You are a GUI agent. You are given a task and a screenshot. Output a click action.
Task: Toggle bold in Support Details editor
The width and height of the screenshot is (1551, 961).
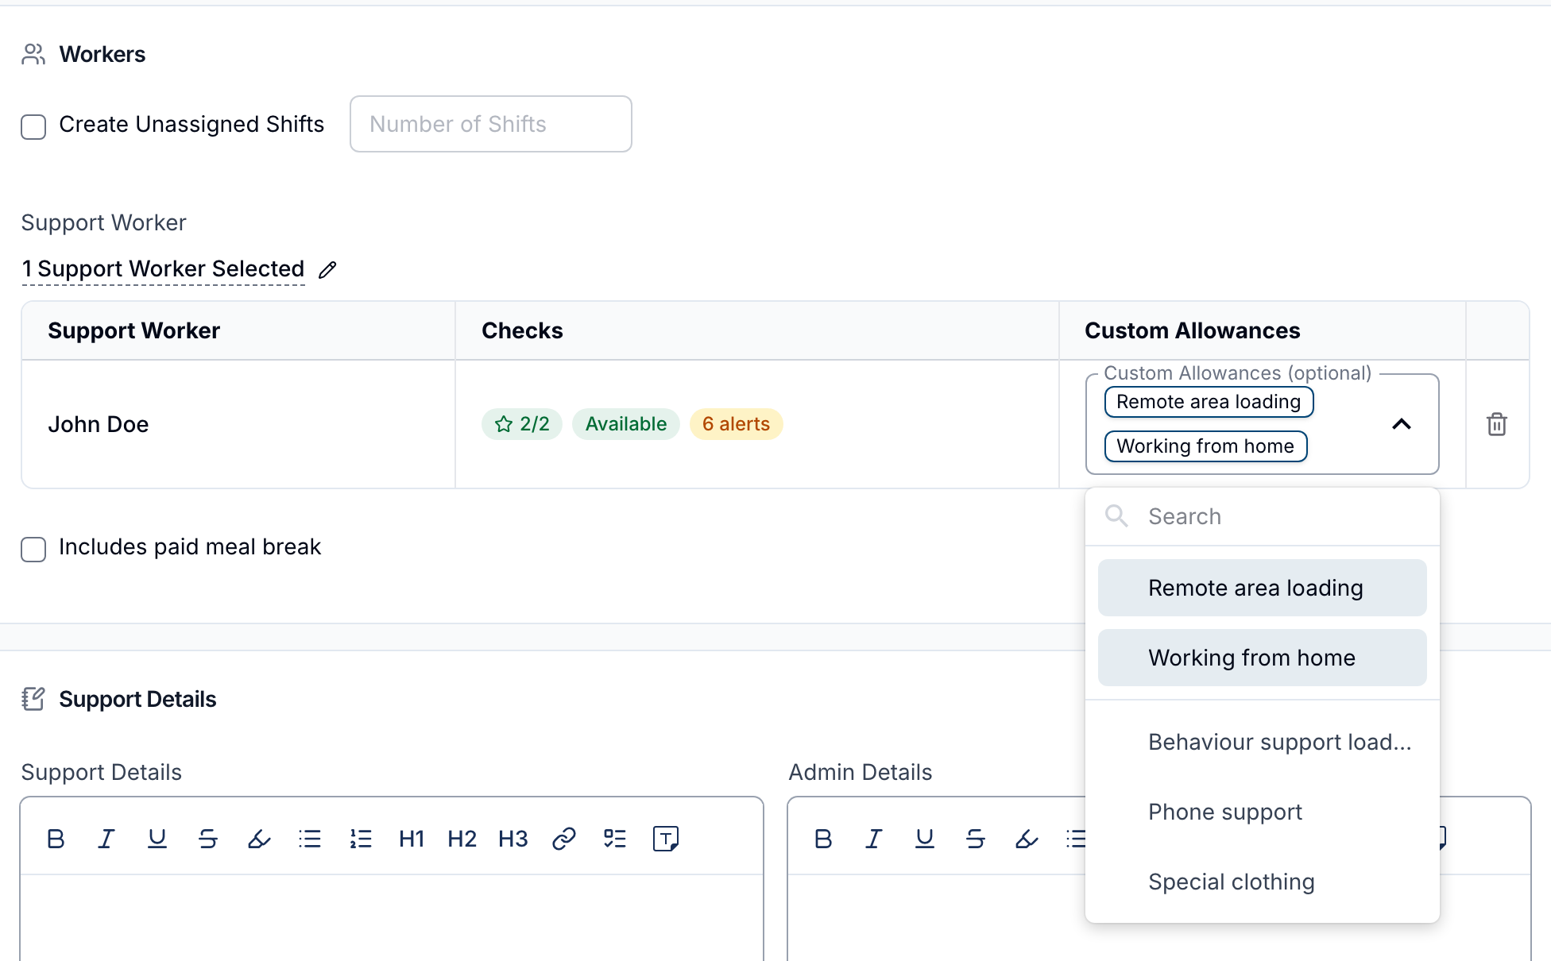56,839
